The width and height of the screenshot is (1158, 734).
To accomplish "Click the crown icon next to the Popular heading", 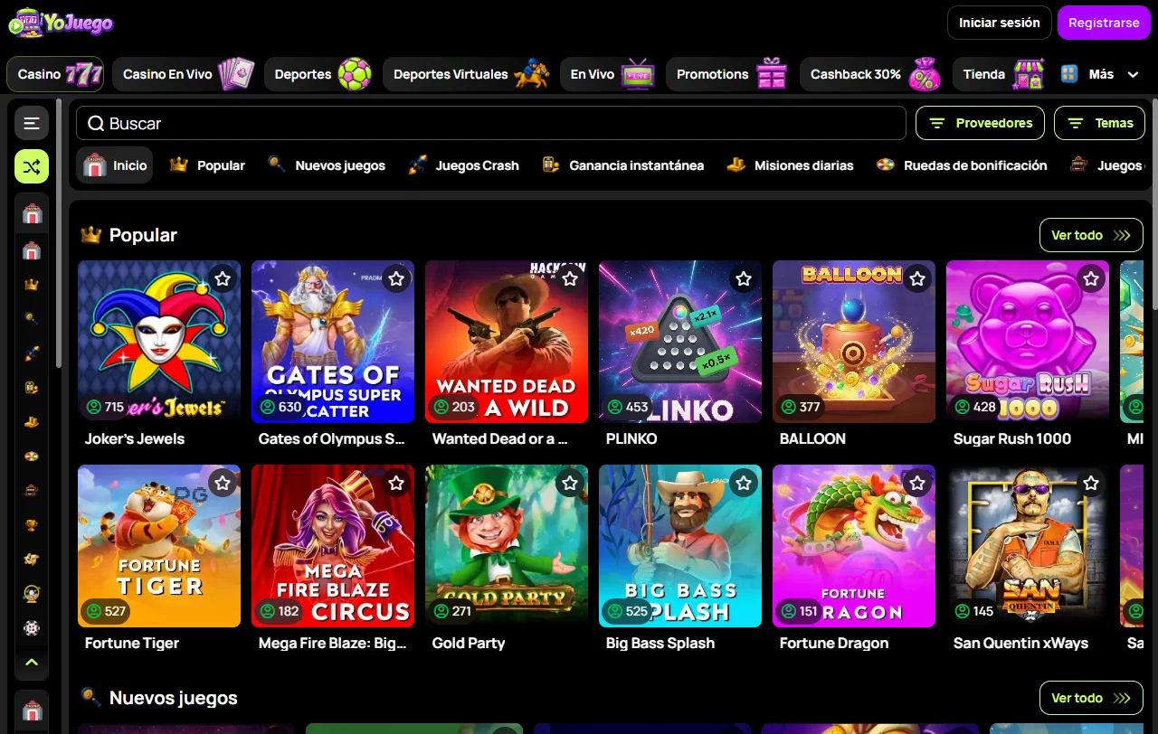I will (90, 235).
